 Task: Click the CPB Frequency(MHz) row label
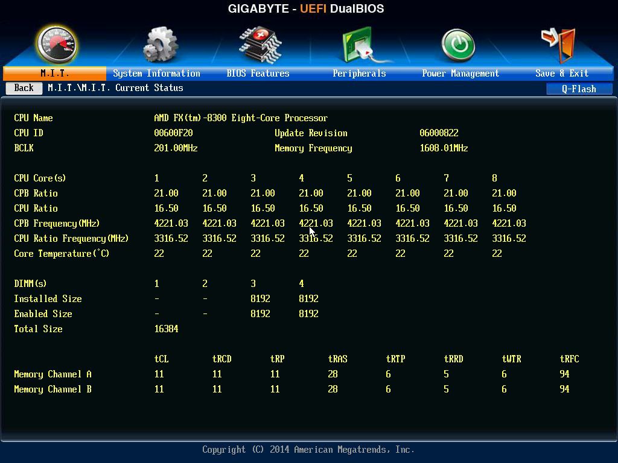coord(57,224)
